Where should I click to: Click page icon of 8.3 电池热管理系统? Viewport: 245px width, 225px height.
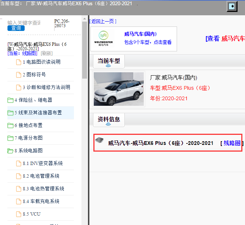click(x=19, y=189)
